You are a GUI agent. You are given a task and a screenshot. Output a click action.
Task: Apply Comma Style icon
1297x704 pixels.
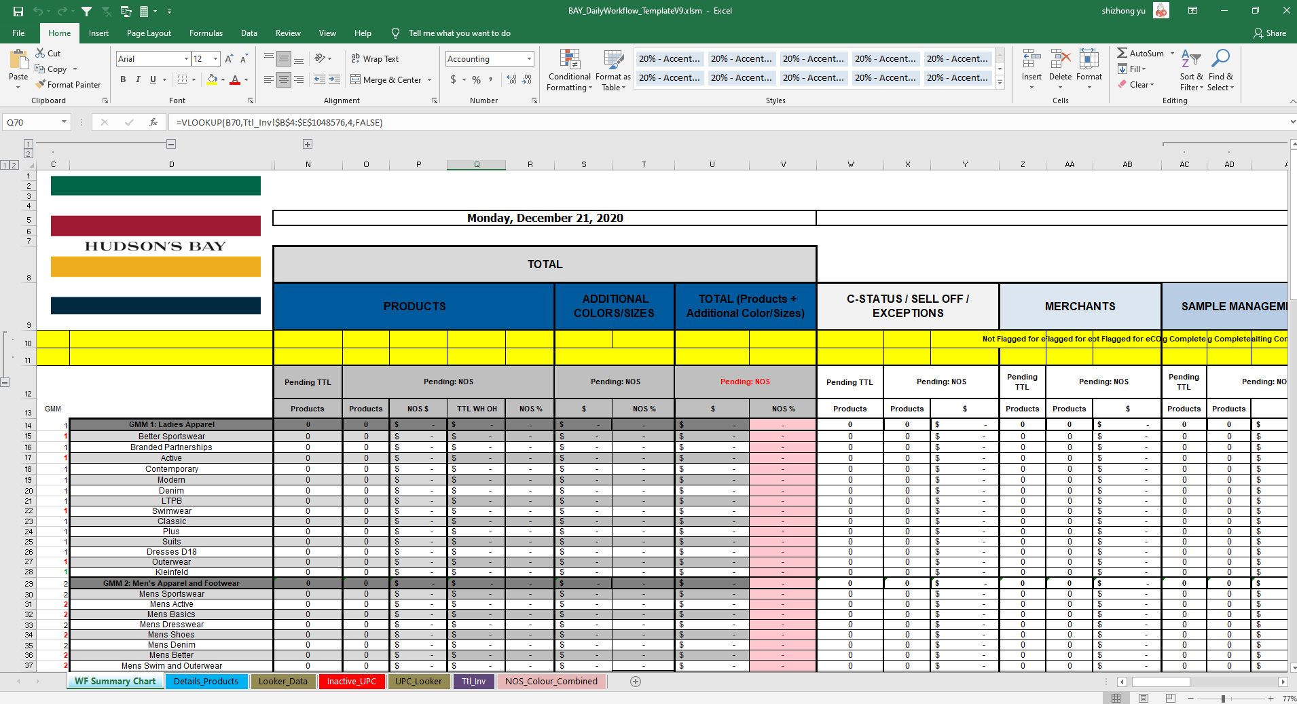tap(490, 79)
